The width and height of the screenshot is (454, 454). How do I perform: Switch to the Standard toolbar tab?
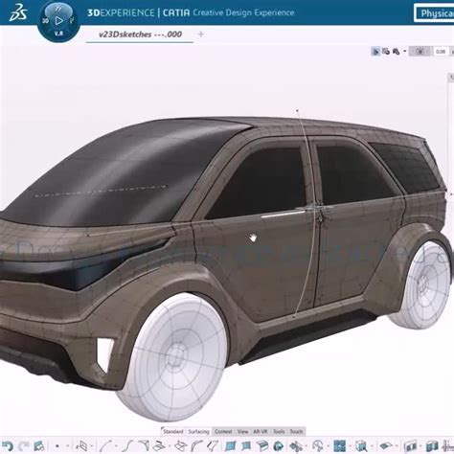pyautogui.click(x=173, y=431)
